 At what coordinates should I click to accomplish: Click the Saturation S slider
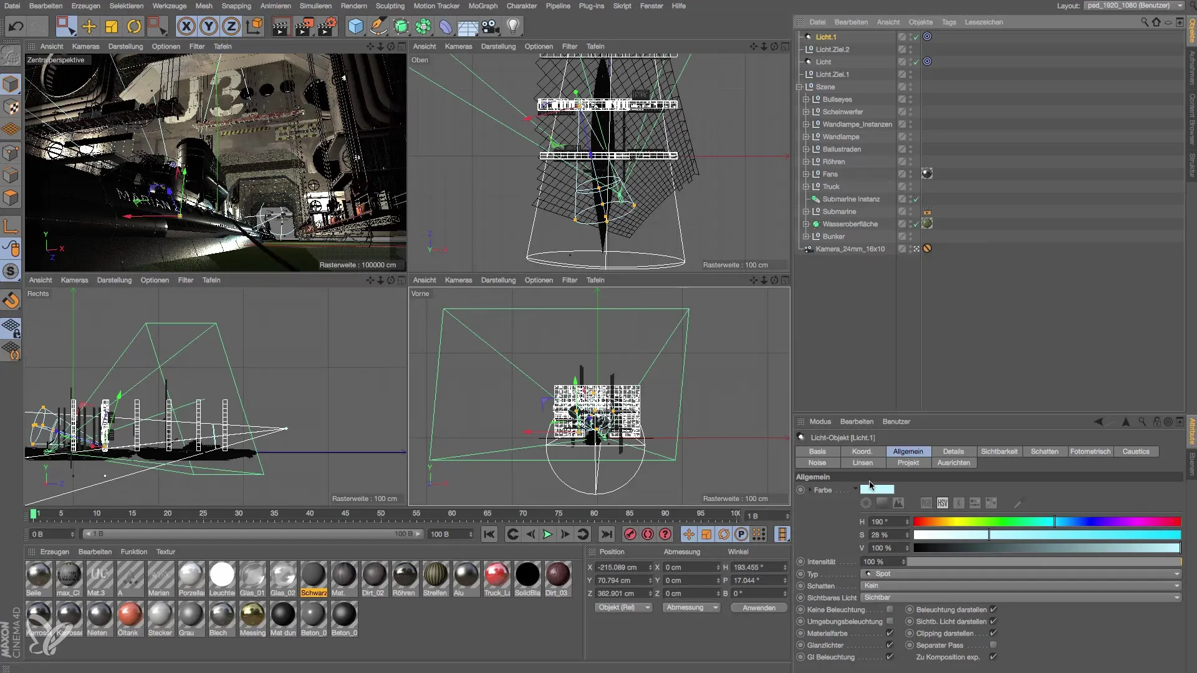[1047, 535]
